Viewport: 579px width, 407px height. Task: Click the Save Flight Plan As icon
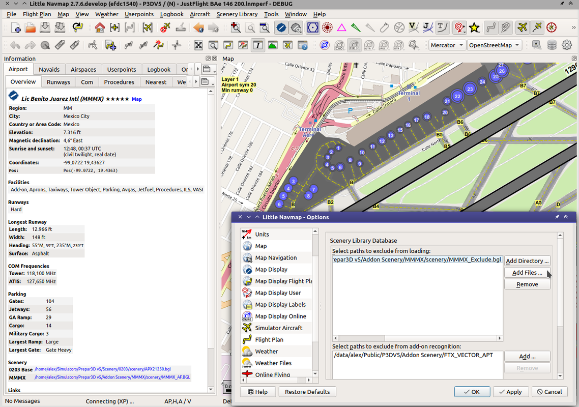click(60, 27)
